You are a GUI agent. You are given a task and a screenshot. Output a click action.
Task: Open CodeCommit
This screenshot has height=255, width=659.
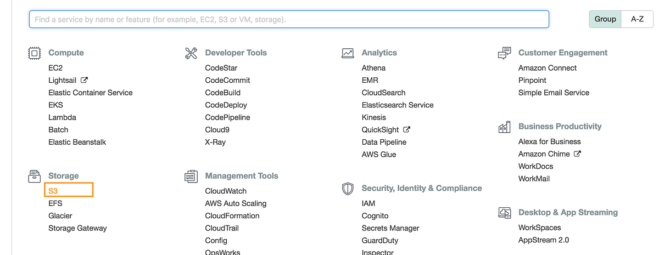point(227,80)
